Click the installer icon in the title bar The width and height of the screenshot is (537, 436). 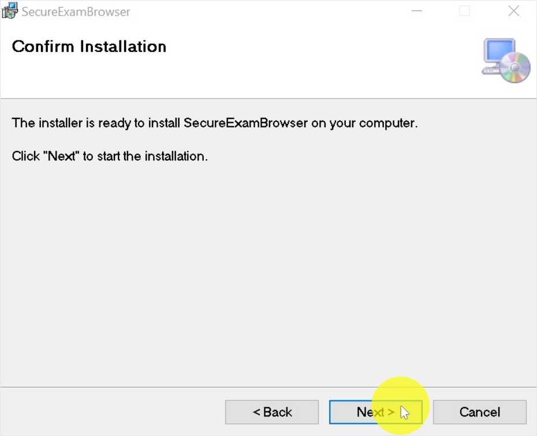(10, 12)
